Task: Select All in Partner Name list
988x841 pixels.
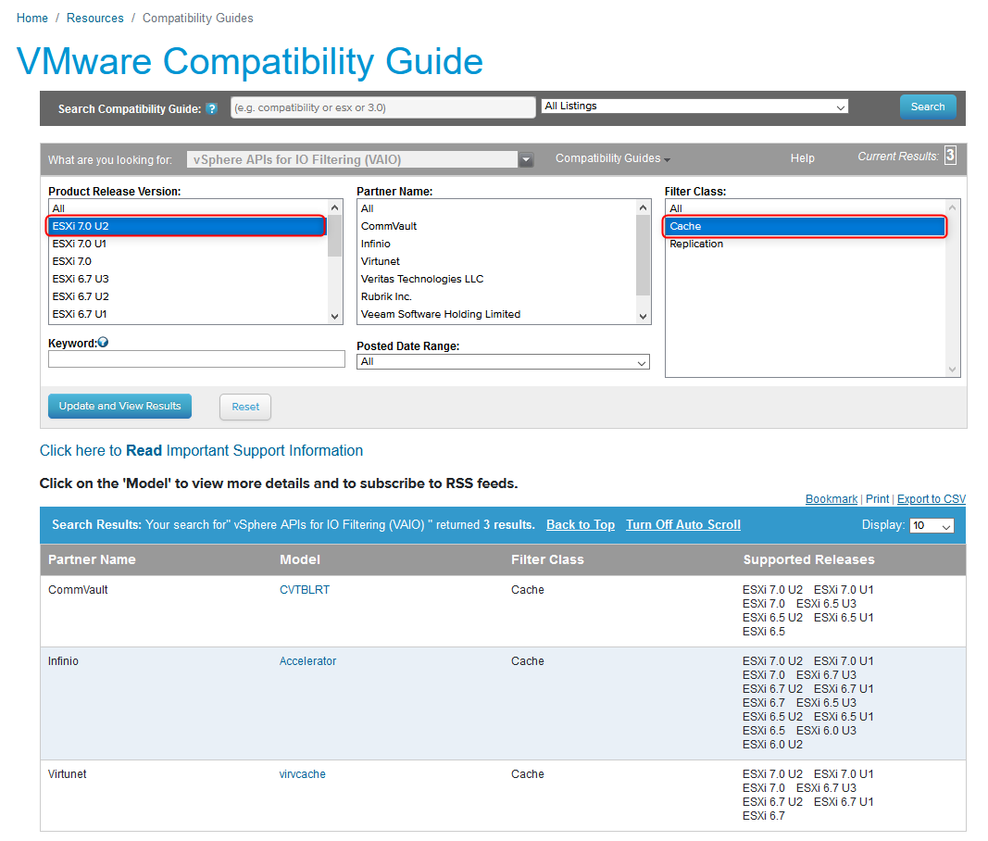Action: pyautogui.click(x=496, y=208)
